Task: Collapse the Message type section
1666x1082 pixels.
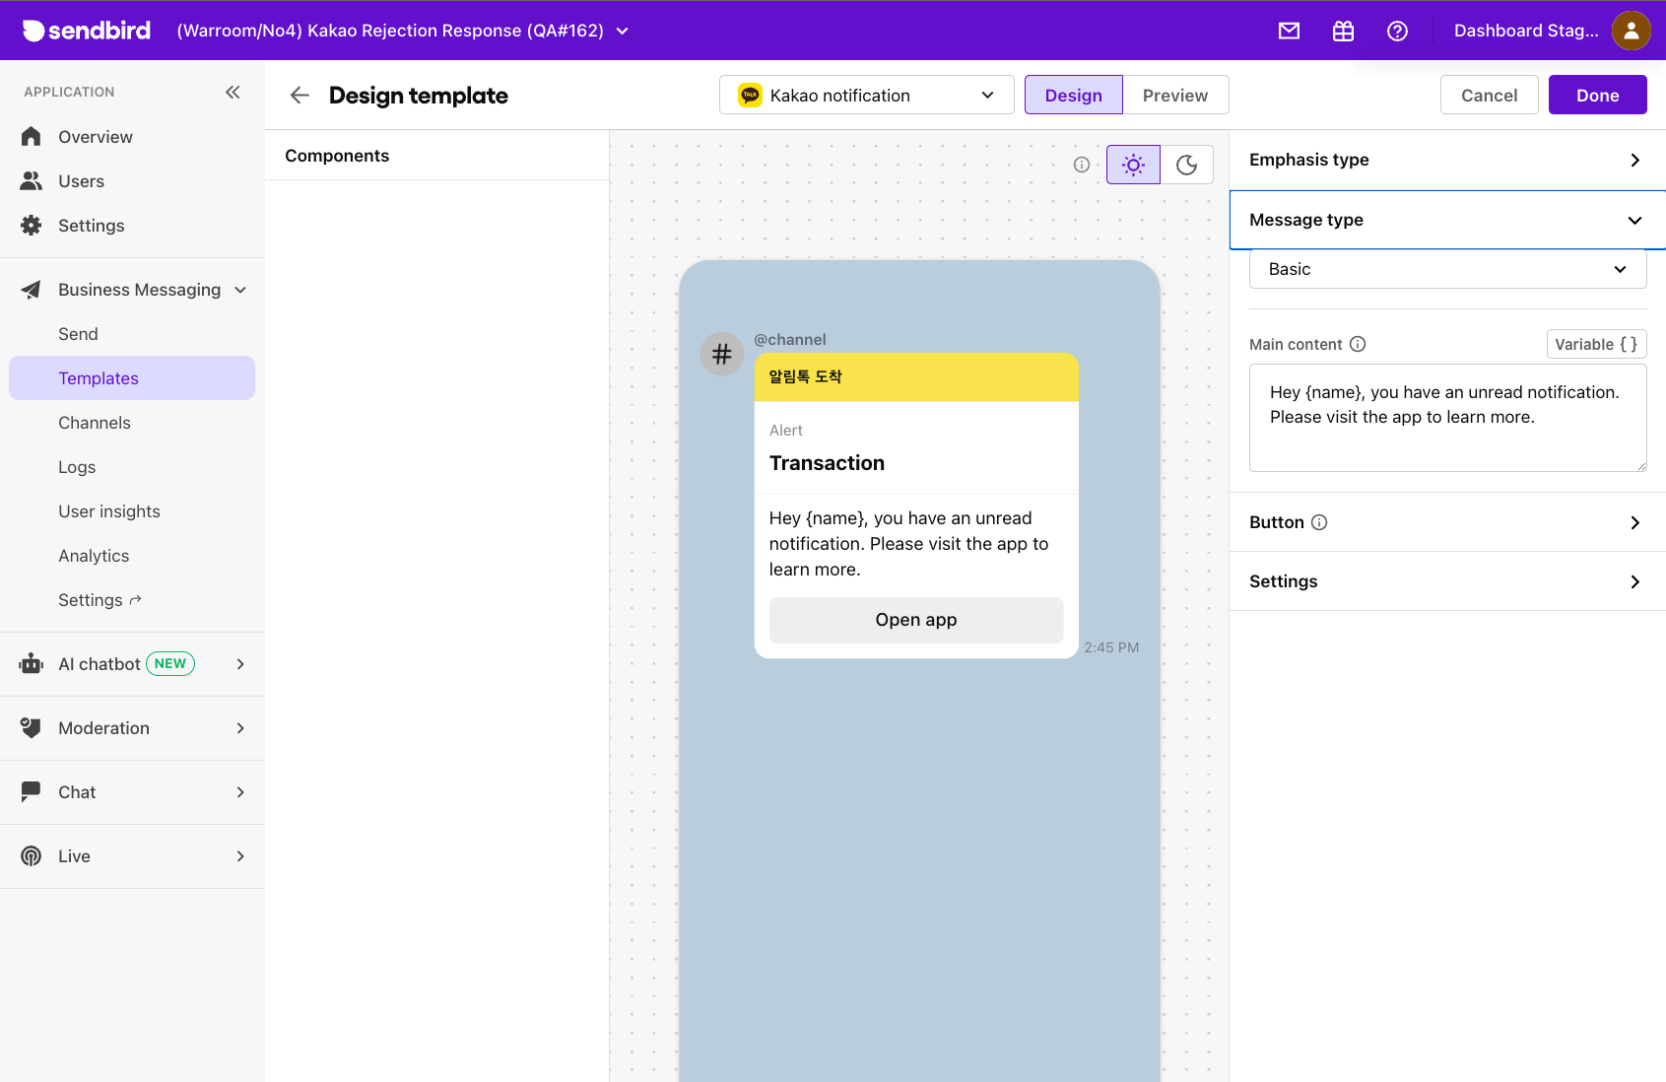Action: click(x=1447, y=220)
